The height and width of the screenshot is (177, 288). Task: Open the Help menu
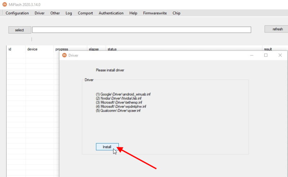click(133, 13)
